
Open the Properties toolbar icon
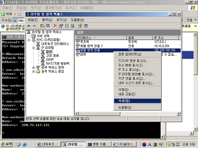[61, 26]
